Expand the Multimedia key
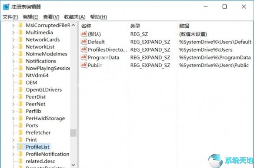The height and width of the screenshot is (168, 254). click(x=13, y=33)
